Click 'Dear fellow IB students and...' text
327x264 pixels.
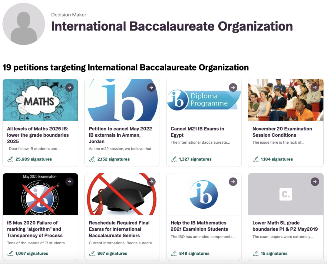point(35,149)
